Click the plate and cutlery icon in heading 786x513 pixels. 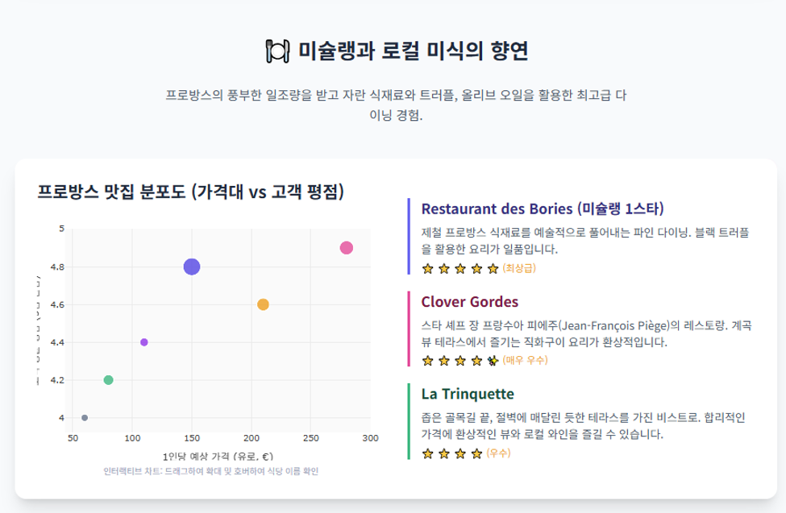[x=277, y=51]
